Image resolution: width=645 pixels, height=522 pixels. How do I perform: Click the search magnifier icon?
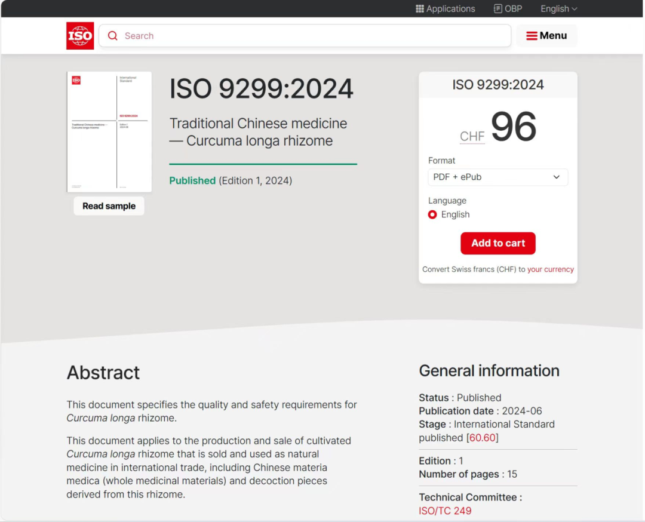[x=113, y=36]
